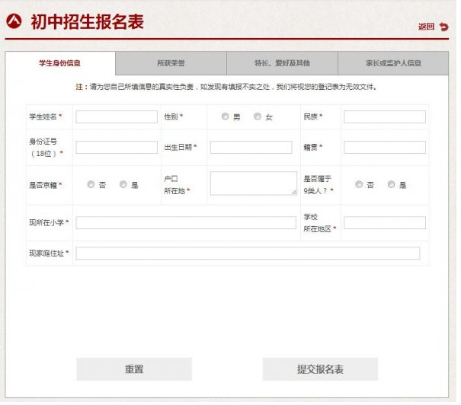Open the 特长、爱好及其他 tab
The image size is (461, 405).
coord(282,63)
